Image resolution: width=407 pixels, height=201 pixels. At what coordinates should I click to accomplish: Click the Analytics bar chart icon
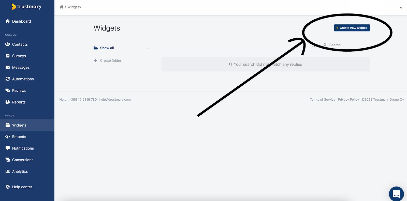8,171
